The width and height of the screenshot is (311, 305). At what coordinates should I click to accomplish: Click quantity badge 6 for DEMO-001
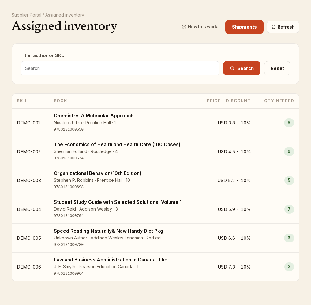pyautogui.click(x=289, y=123)
